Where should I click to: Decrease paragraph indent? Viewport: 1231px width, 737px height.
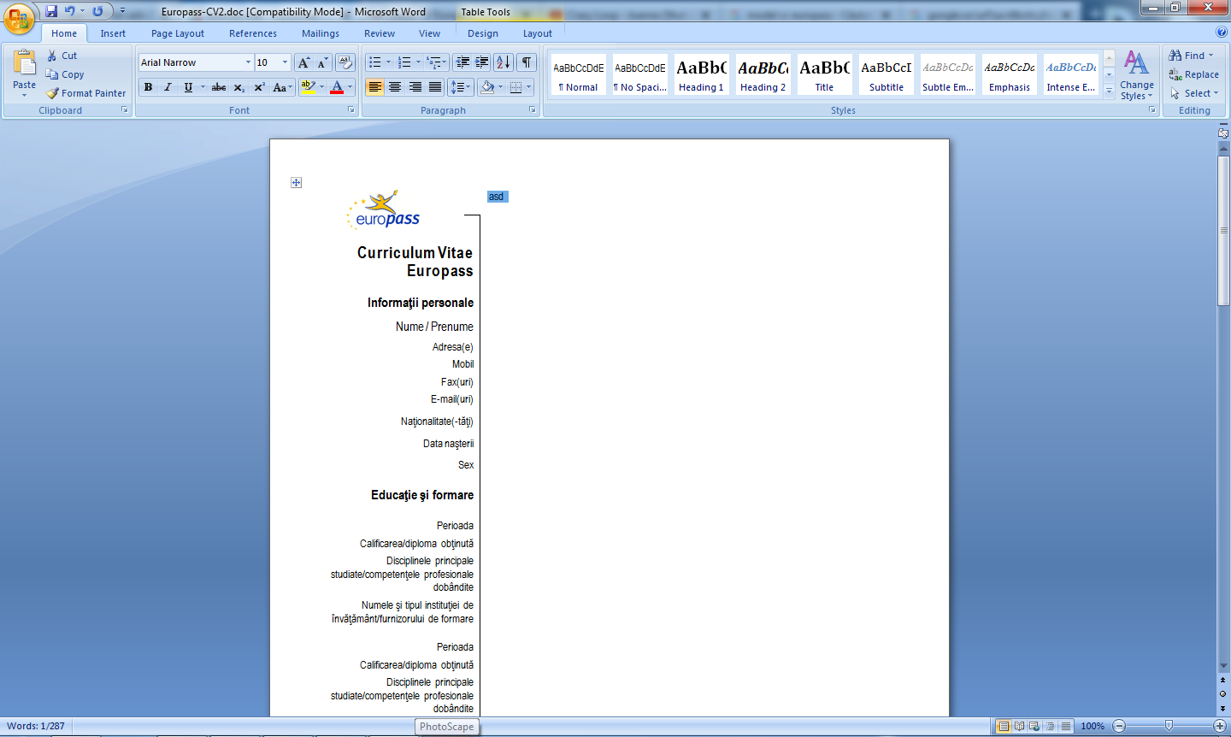point(462,62)
